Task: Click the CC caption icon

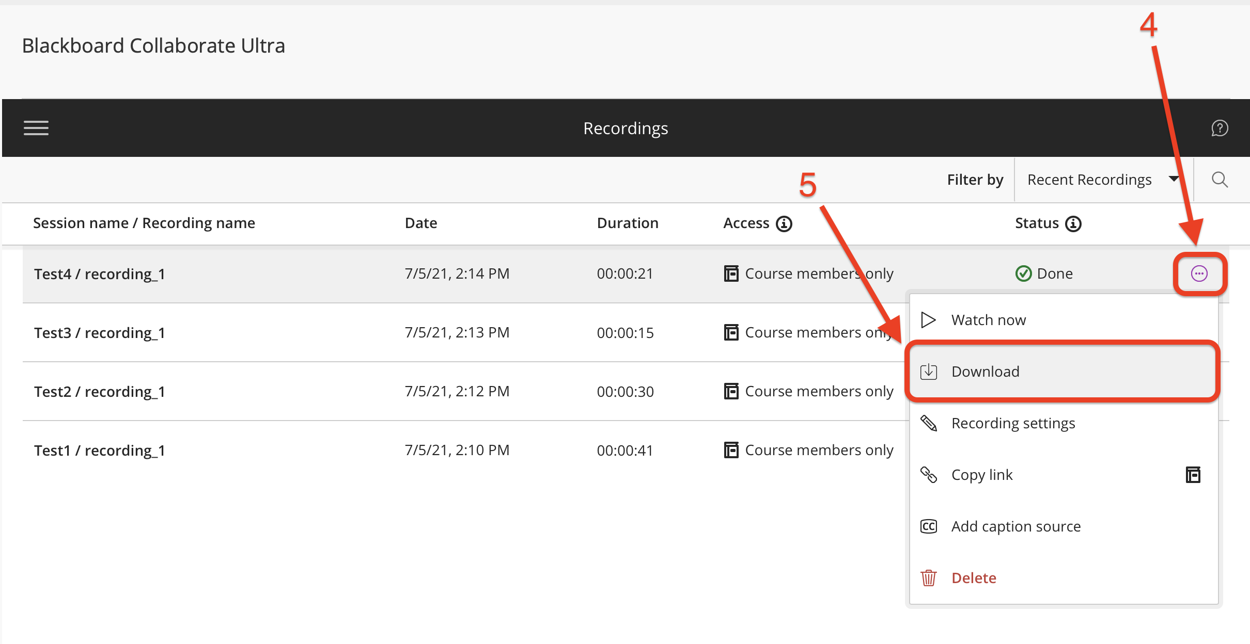Action: pos(928,526)
